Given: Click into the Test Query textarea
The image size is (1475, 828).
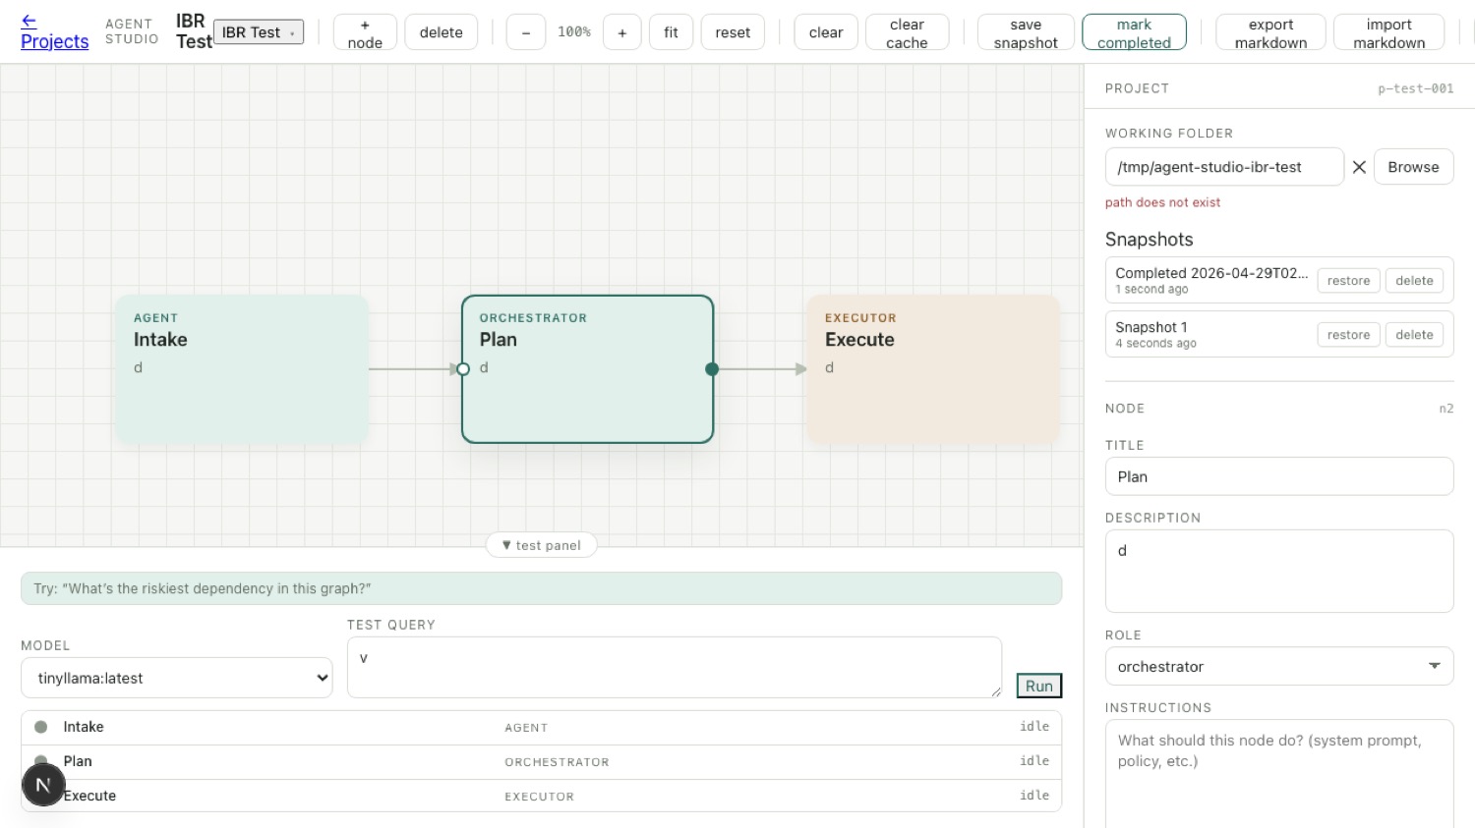Looking at the screenshot, I should coord(675,668).
